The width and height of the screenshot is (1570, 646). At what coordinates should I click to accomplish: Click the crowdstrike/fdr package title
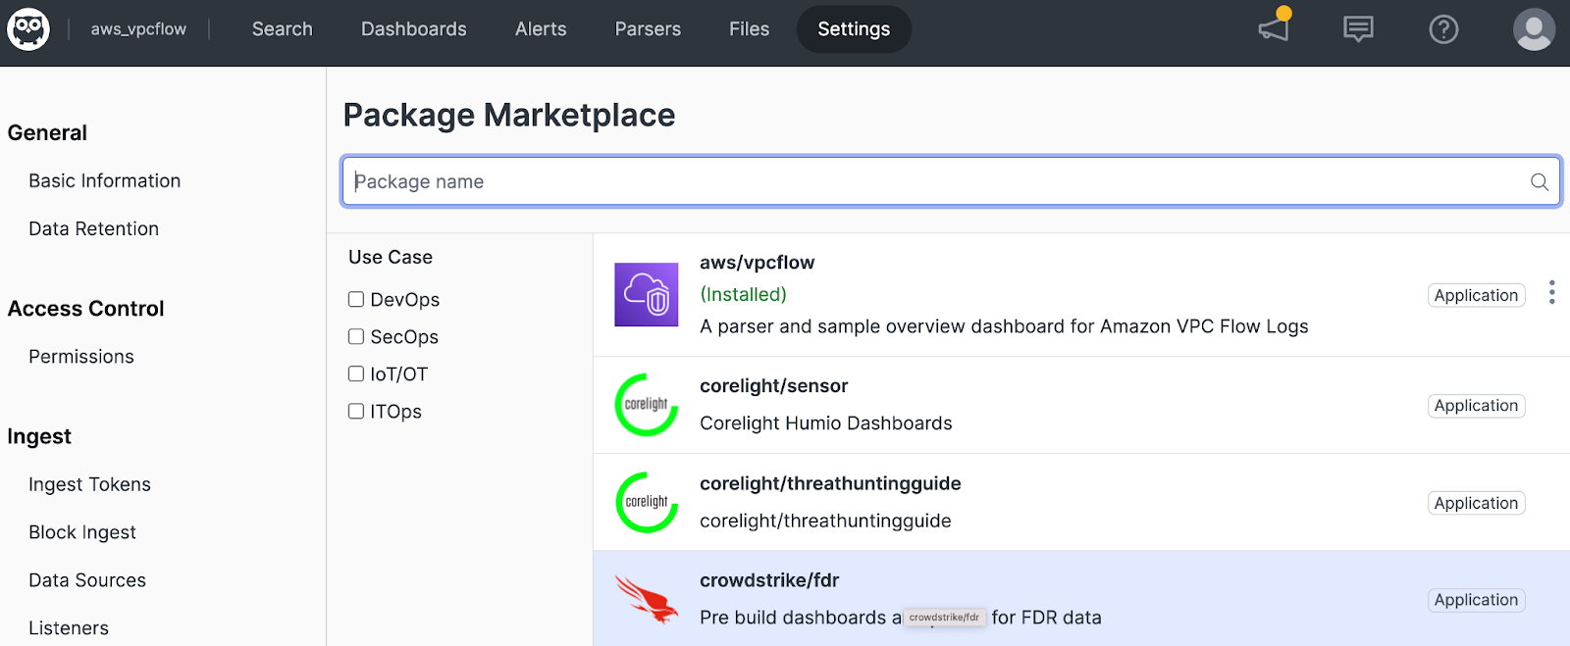(x=769, y=580)
